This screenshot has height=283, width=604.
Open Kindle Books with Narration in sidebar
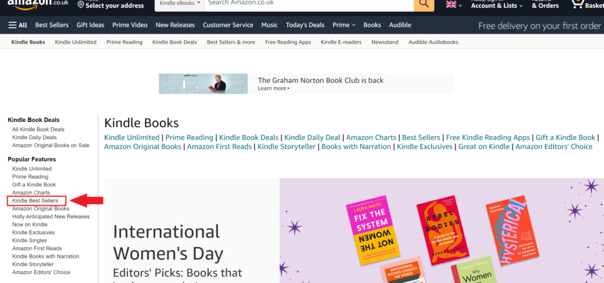[x=45, y=256]
